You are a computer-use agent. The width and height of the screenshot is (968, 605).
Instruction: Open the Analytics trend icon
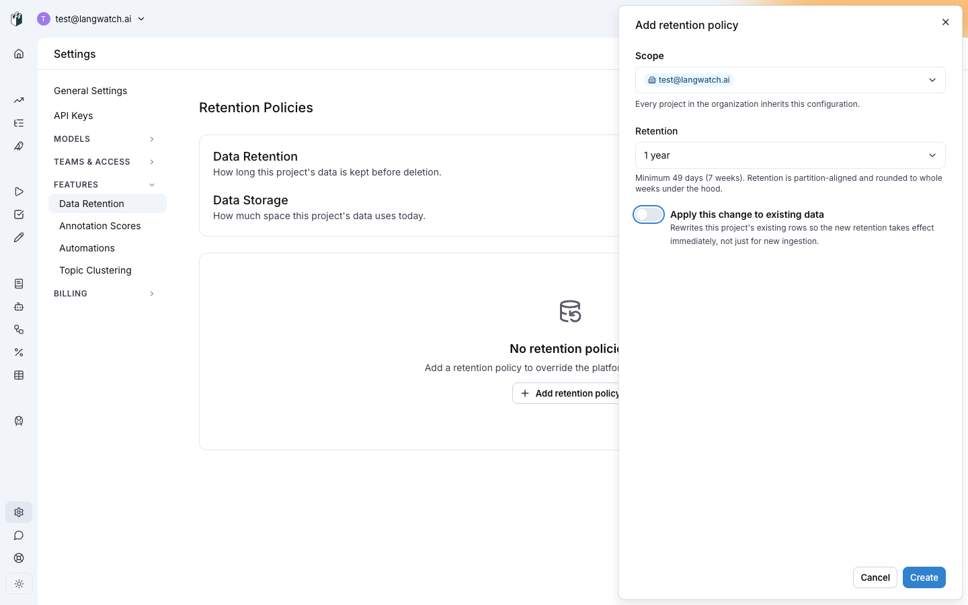pyautogui.click(x=19, y=100)
